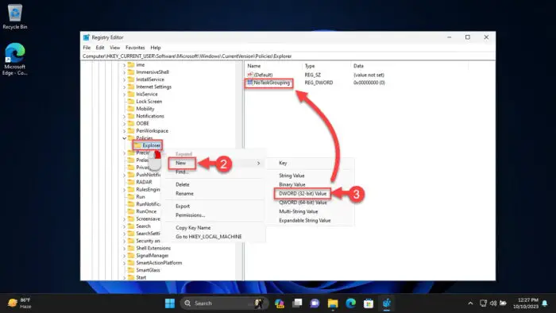Open the New submenu arrow
This screenshot has width=556, height=313.
(x=258, y=163)
